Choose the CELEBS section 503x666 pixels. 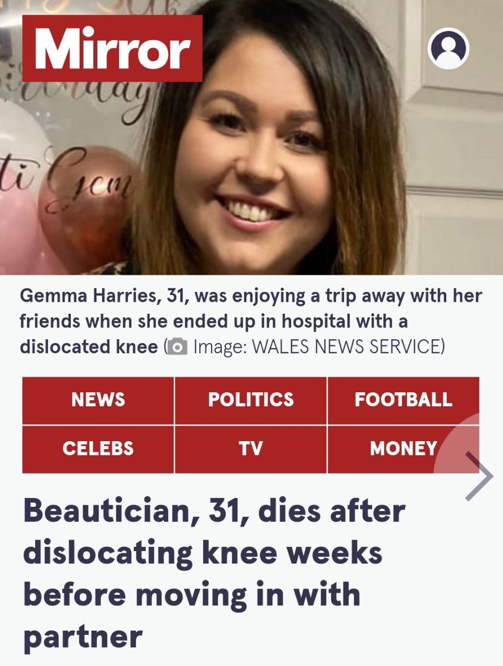pos(98,449)
